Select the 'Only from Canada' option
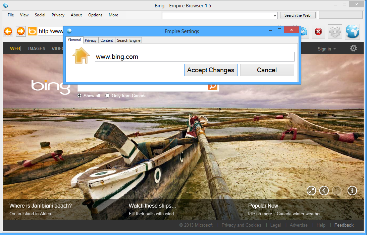Image resolution: width=367 pixels, height=235 pixels. [x=107, y=96]
